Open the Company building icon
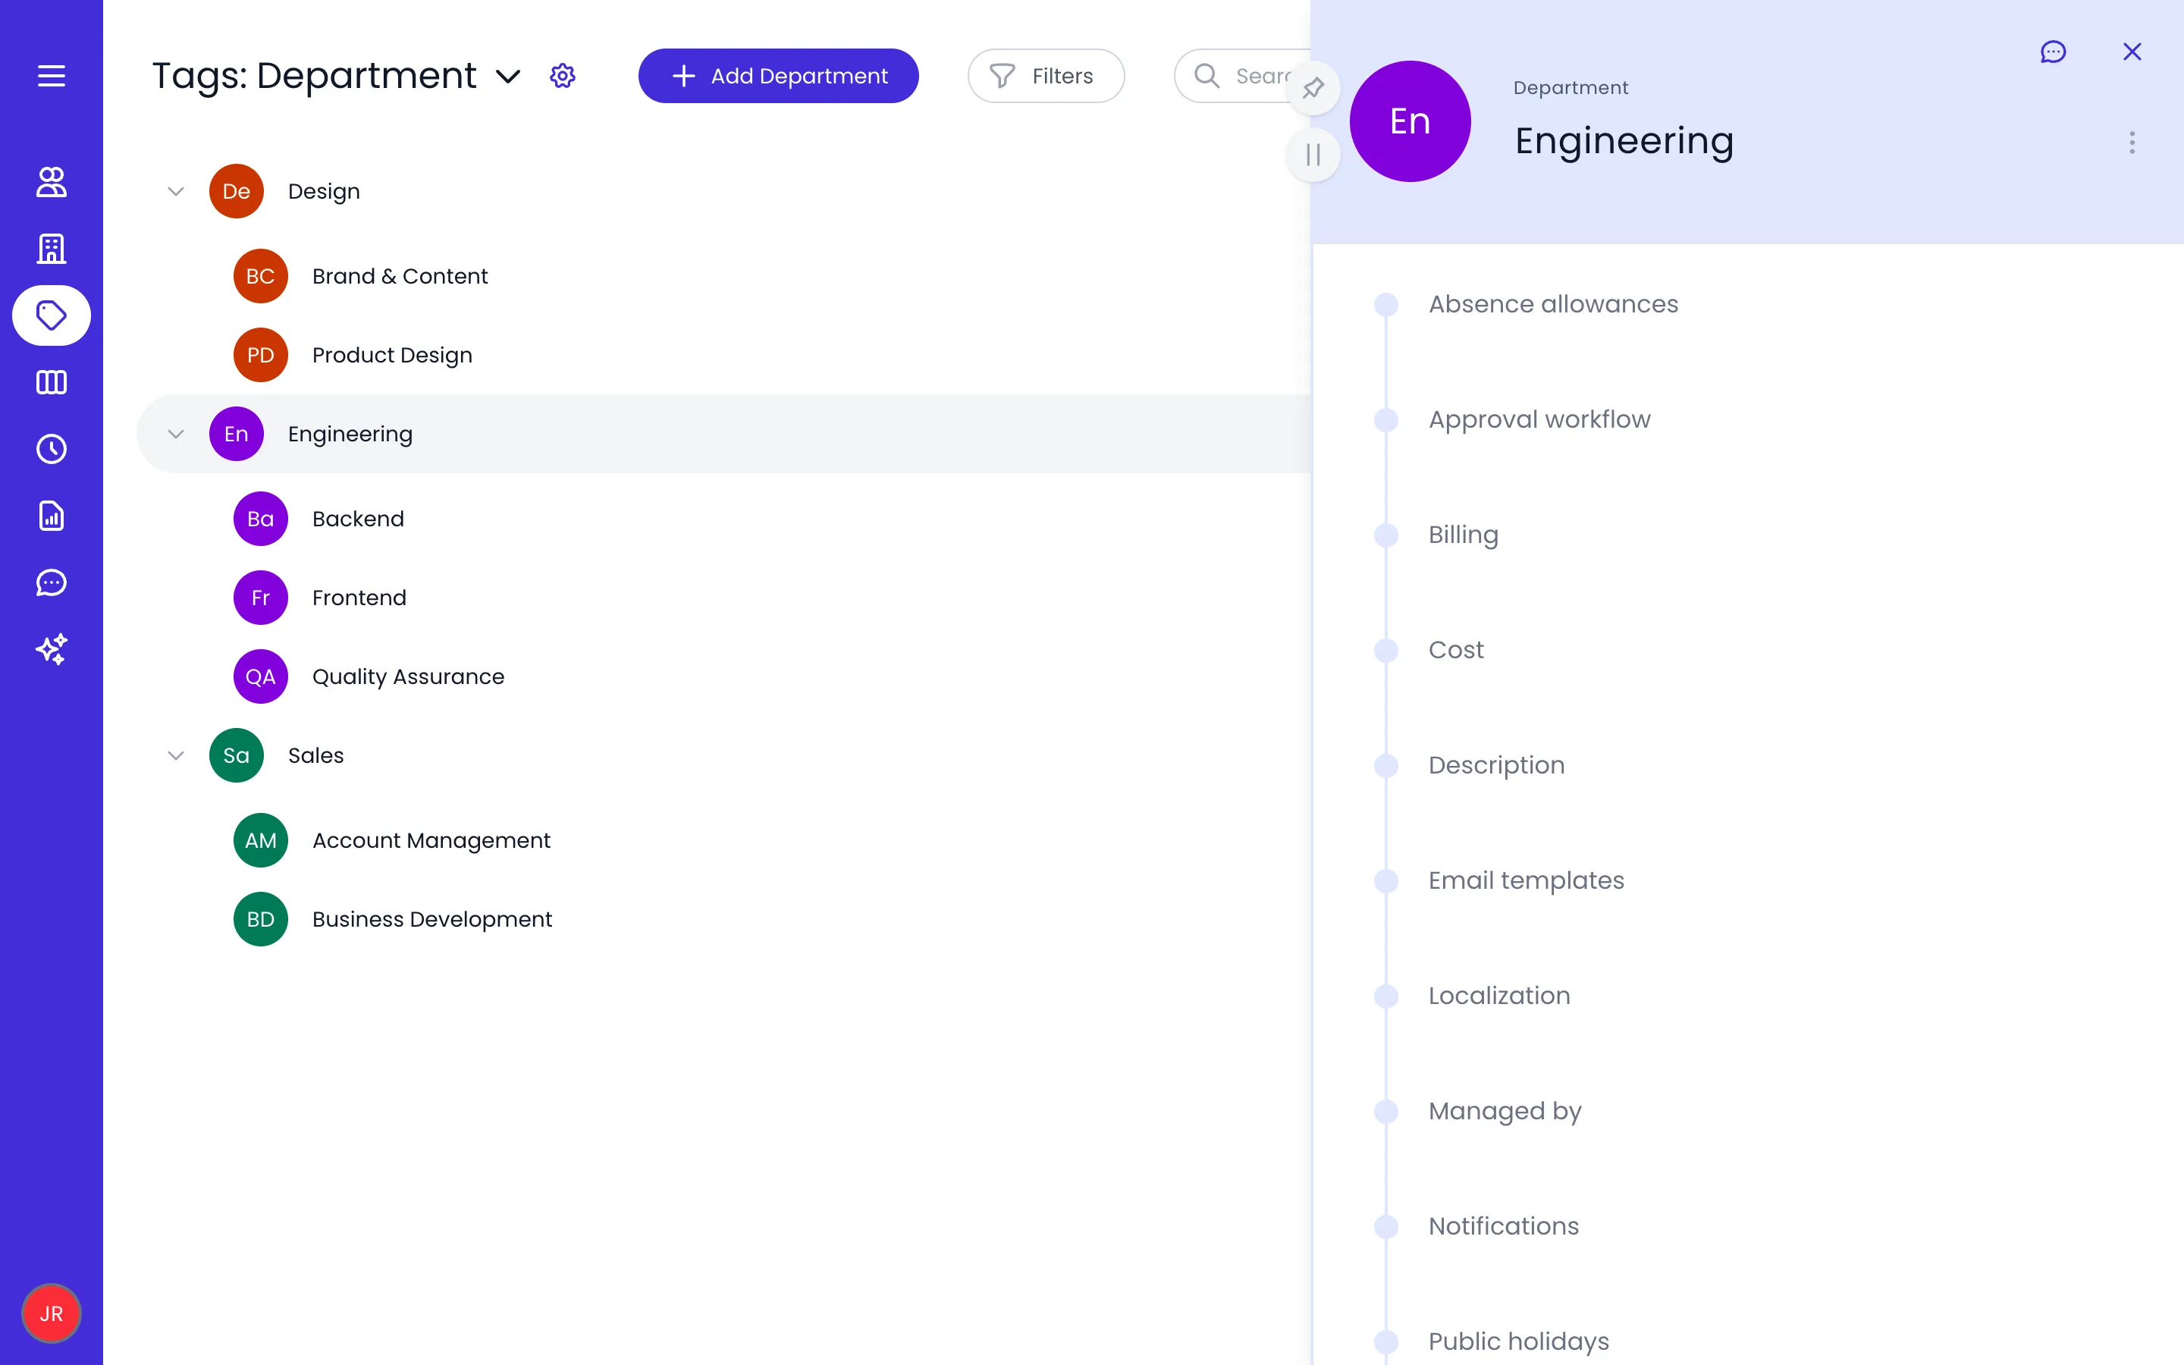Viewport: 2184px width, 1365px height. 52,249
